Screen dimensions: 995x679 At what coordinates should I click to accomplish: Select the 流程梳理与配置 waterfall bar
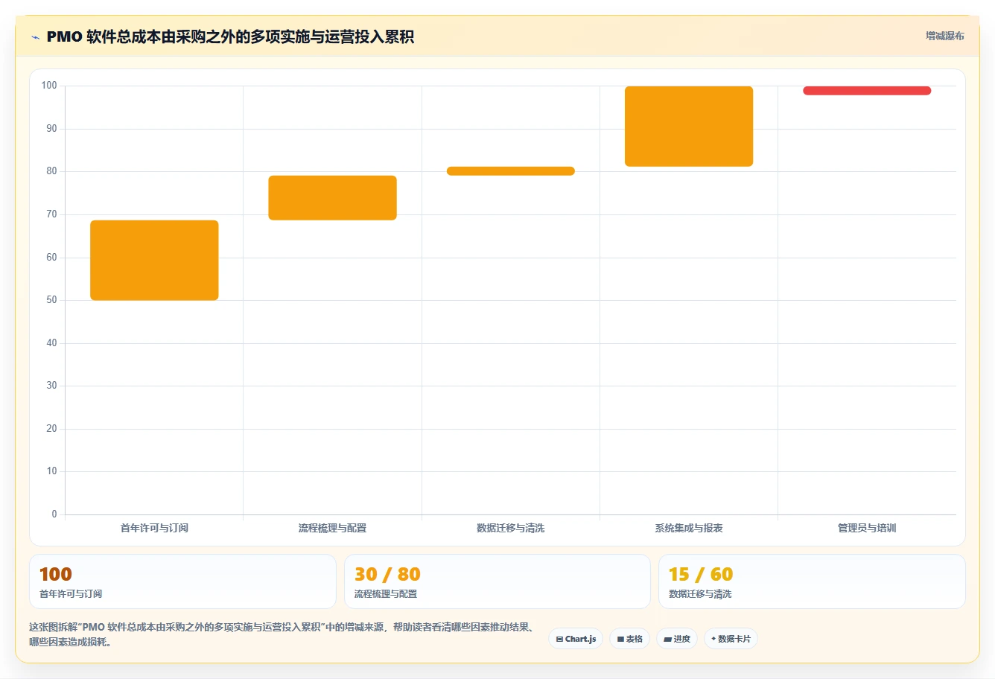pyautogui.click(x=332, y=197)
